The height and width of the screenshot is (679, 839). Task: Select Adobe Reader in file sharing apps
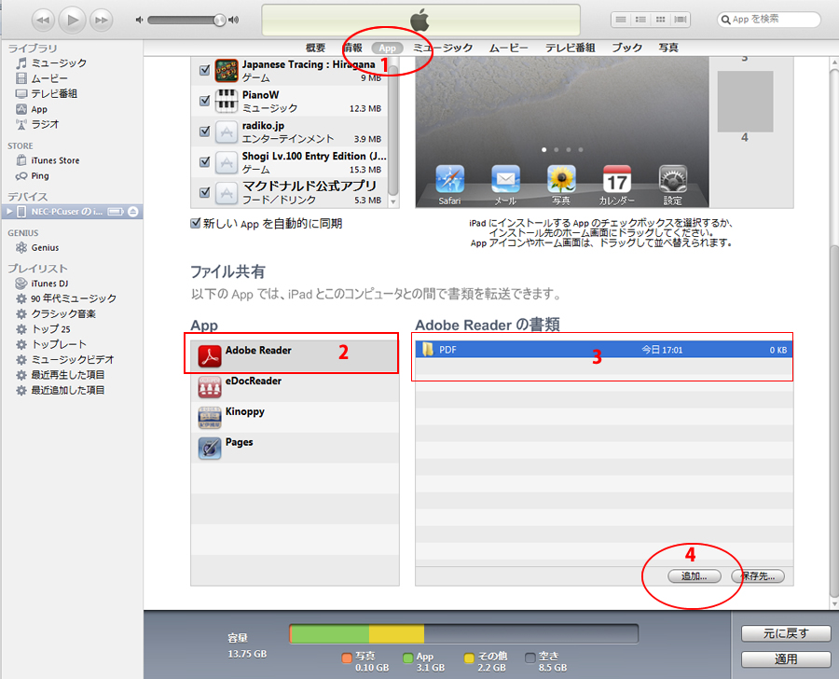pyautogui.click(x=295, y=356)
